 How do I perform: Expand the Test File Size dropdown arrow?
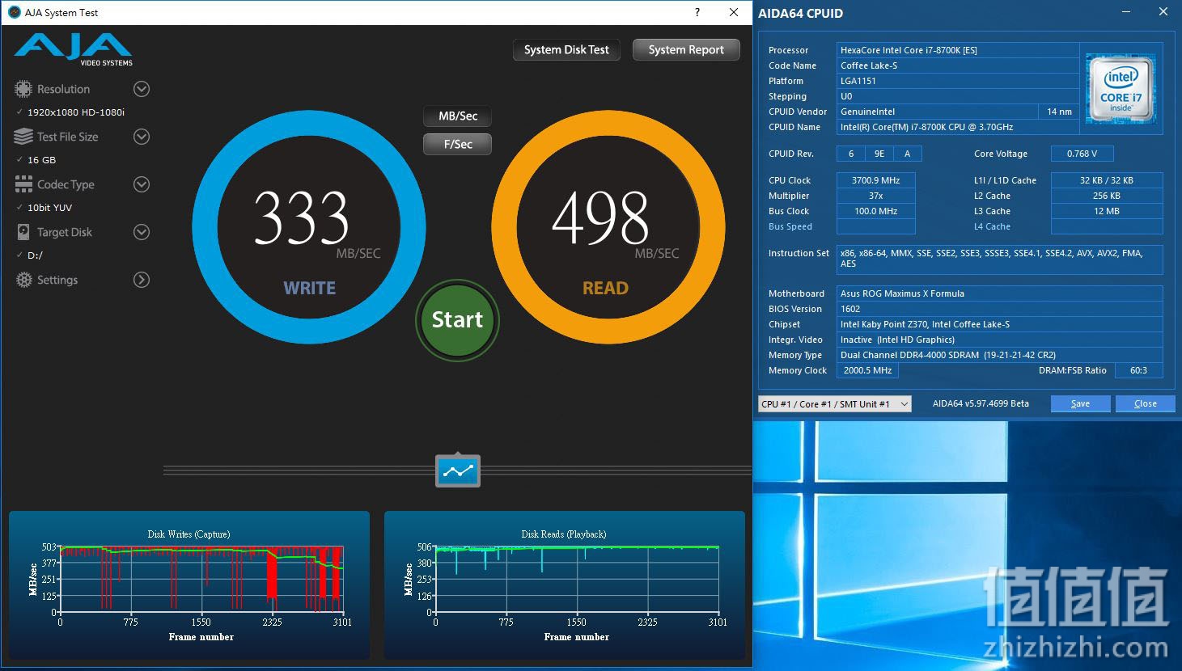point(142,137)
